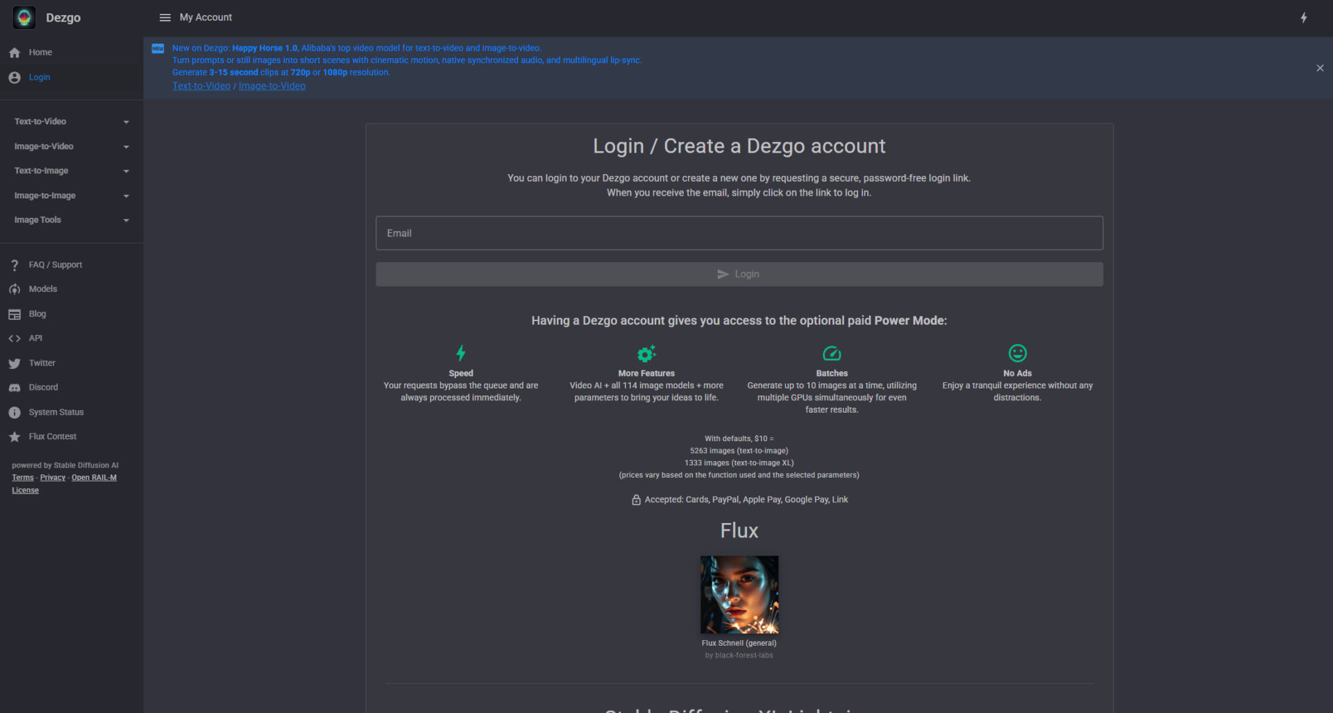Click the No Ads smiley icon
1333x713 pixels.
point(1018,353)
